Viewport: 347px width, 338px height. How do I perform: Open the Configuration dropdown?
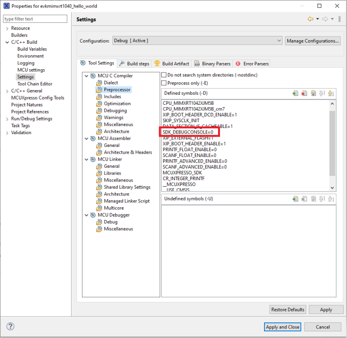click(x=197, y=41)
